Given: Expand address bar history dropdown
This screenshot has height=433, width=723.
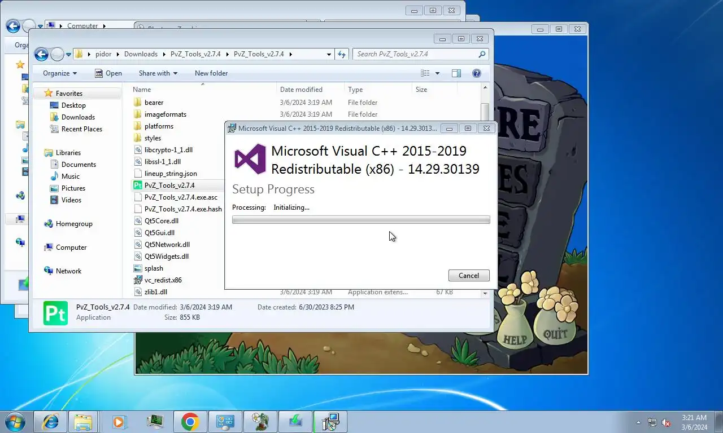Looking at the screenshot, I should pos(329,54).
